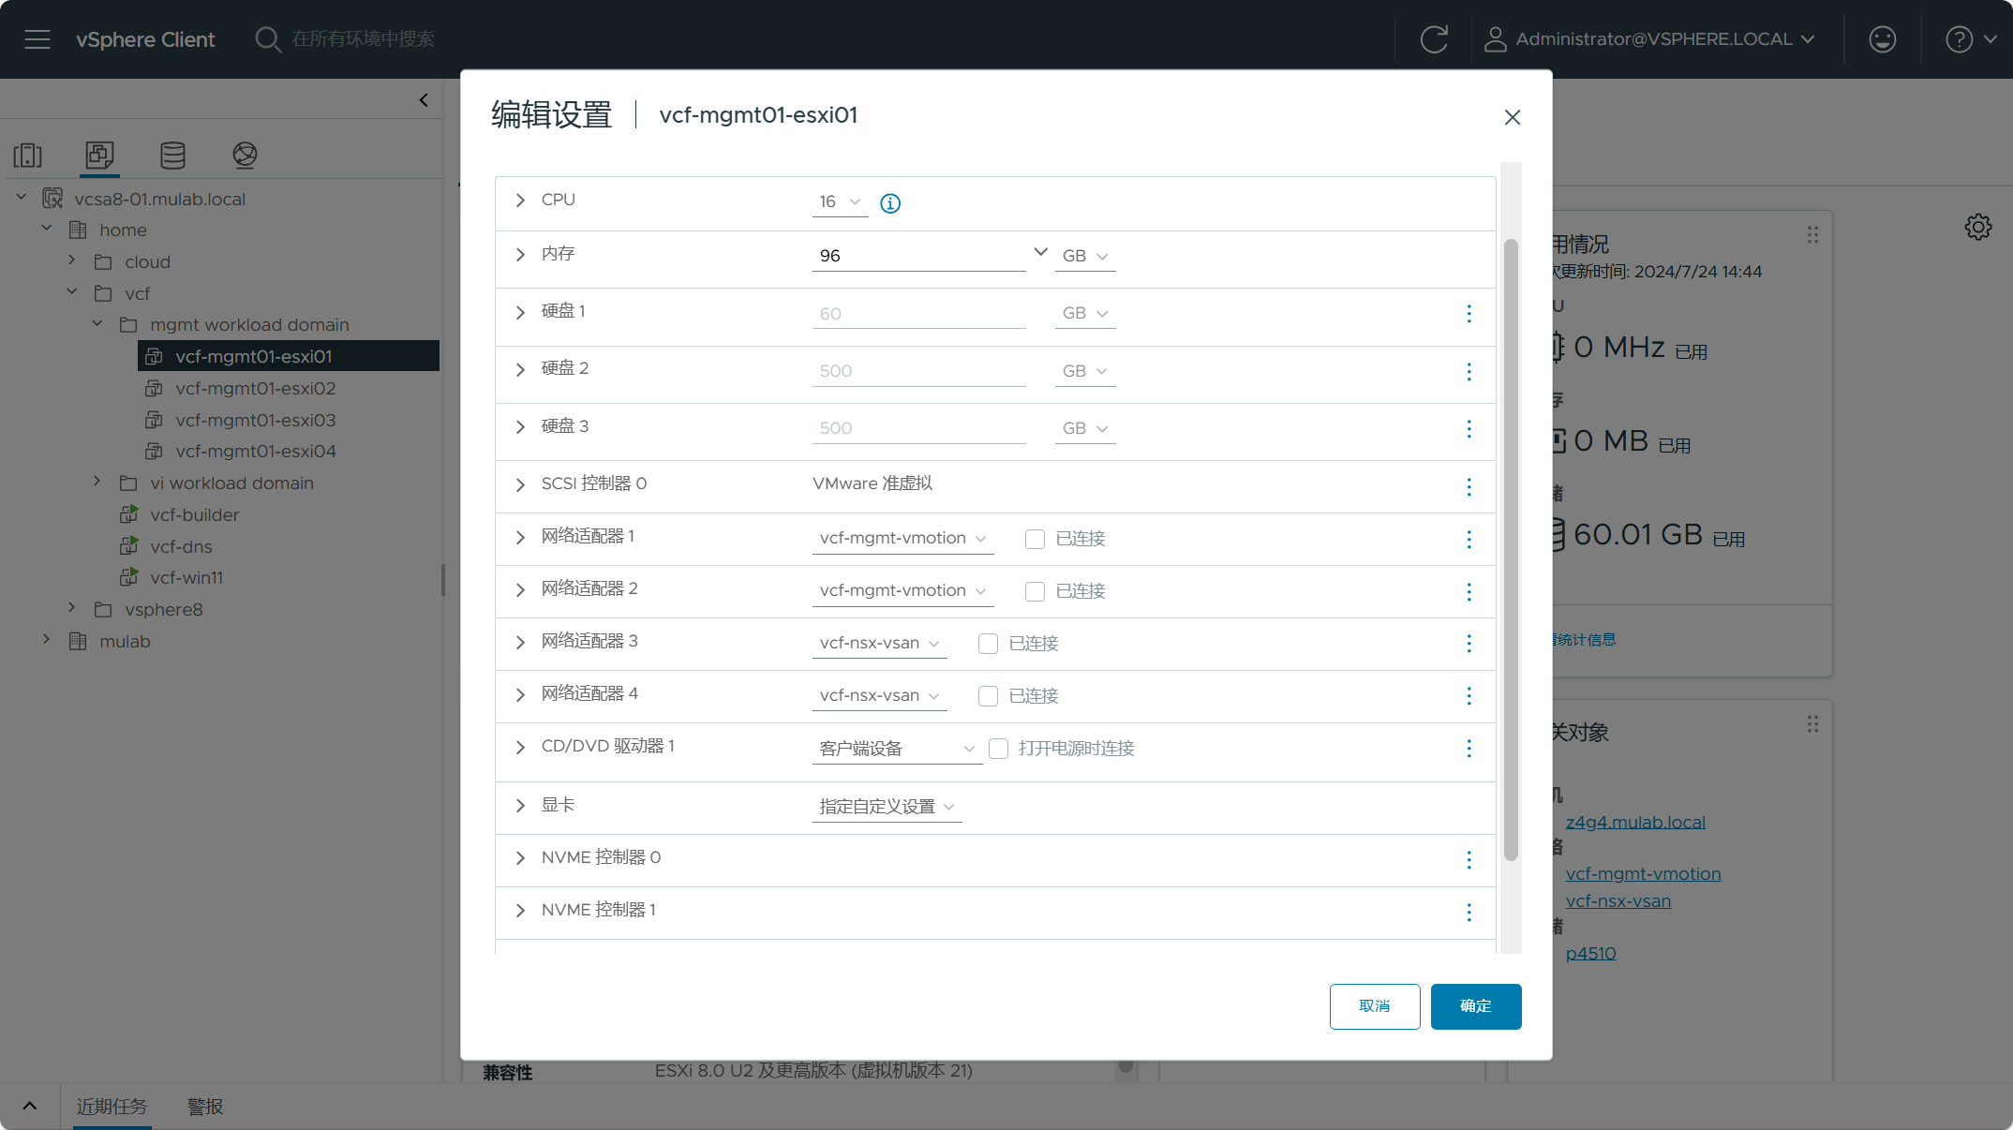
Task: Choose network for 网络适配器 3 dropdown
Action: [x=879, y=644]
